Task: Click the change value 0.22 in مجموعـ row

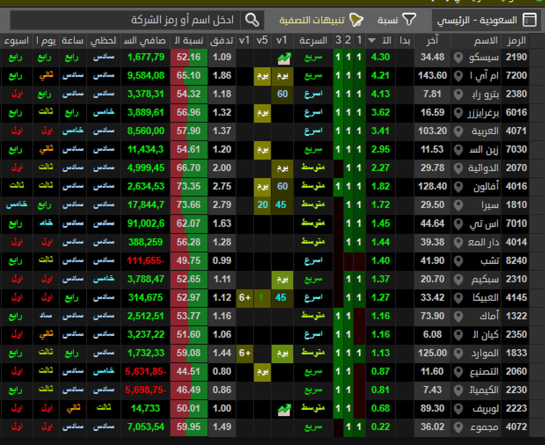Action: [x=381, y=427]
